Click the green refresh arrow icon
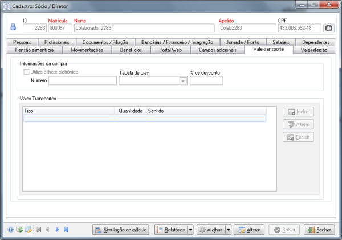This screenshot has width=342, height=240. [19, 230]
